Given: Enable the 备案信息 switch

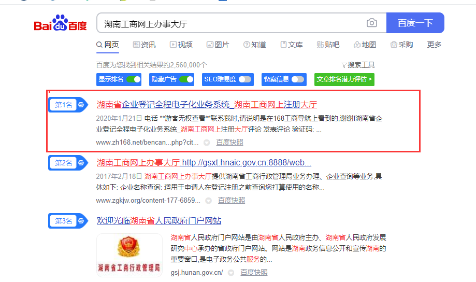Looking at the screenshot, I should [298, 79].
